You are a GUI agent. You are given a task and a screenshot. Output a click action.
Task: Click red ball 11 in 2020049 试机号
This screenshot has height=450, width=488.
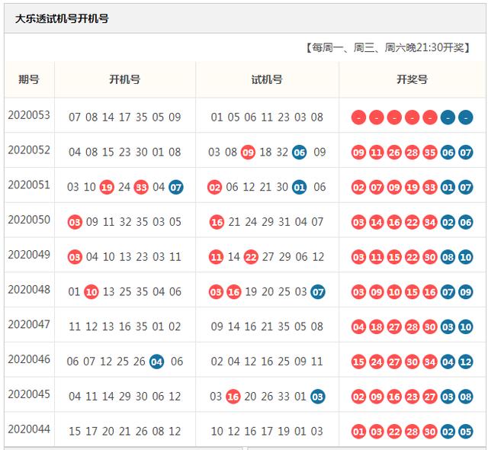click(x=217, y=257)
